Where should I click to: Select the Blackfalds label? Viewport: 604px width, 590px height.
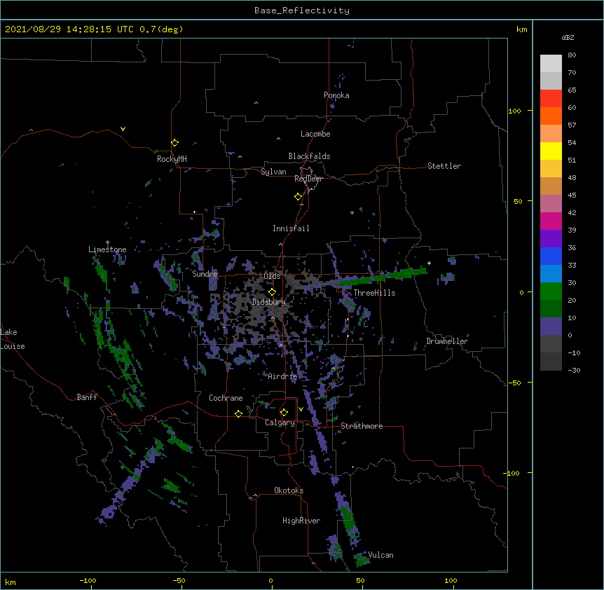pos(309,156)
